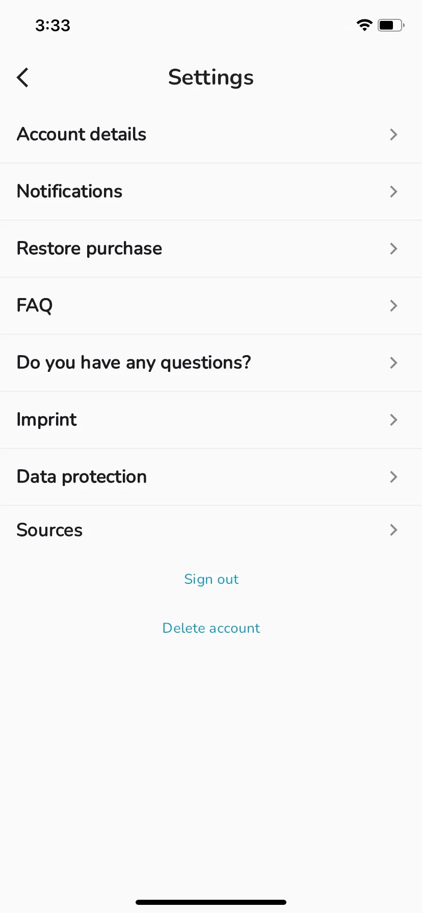The width and height of the screenshot is (422, 913).
Task: Open Do you have any questions?
Action: [211, 363]
